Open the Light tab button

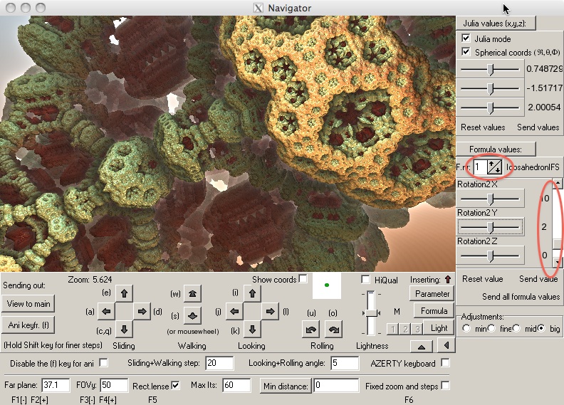[x=439, y=328]
